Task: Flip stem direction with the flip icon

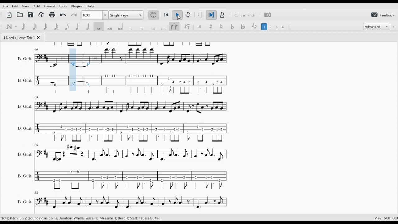Action: [254, 27]
